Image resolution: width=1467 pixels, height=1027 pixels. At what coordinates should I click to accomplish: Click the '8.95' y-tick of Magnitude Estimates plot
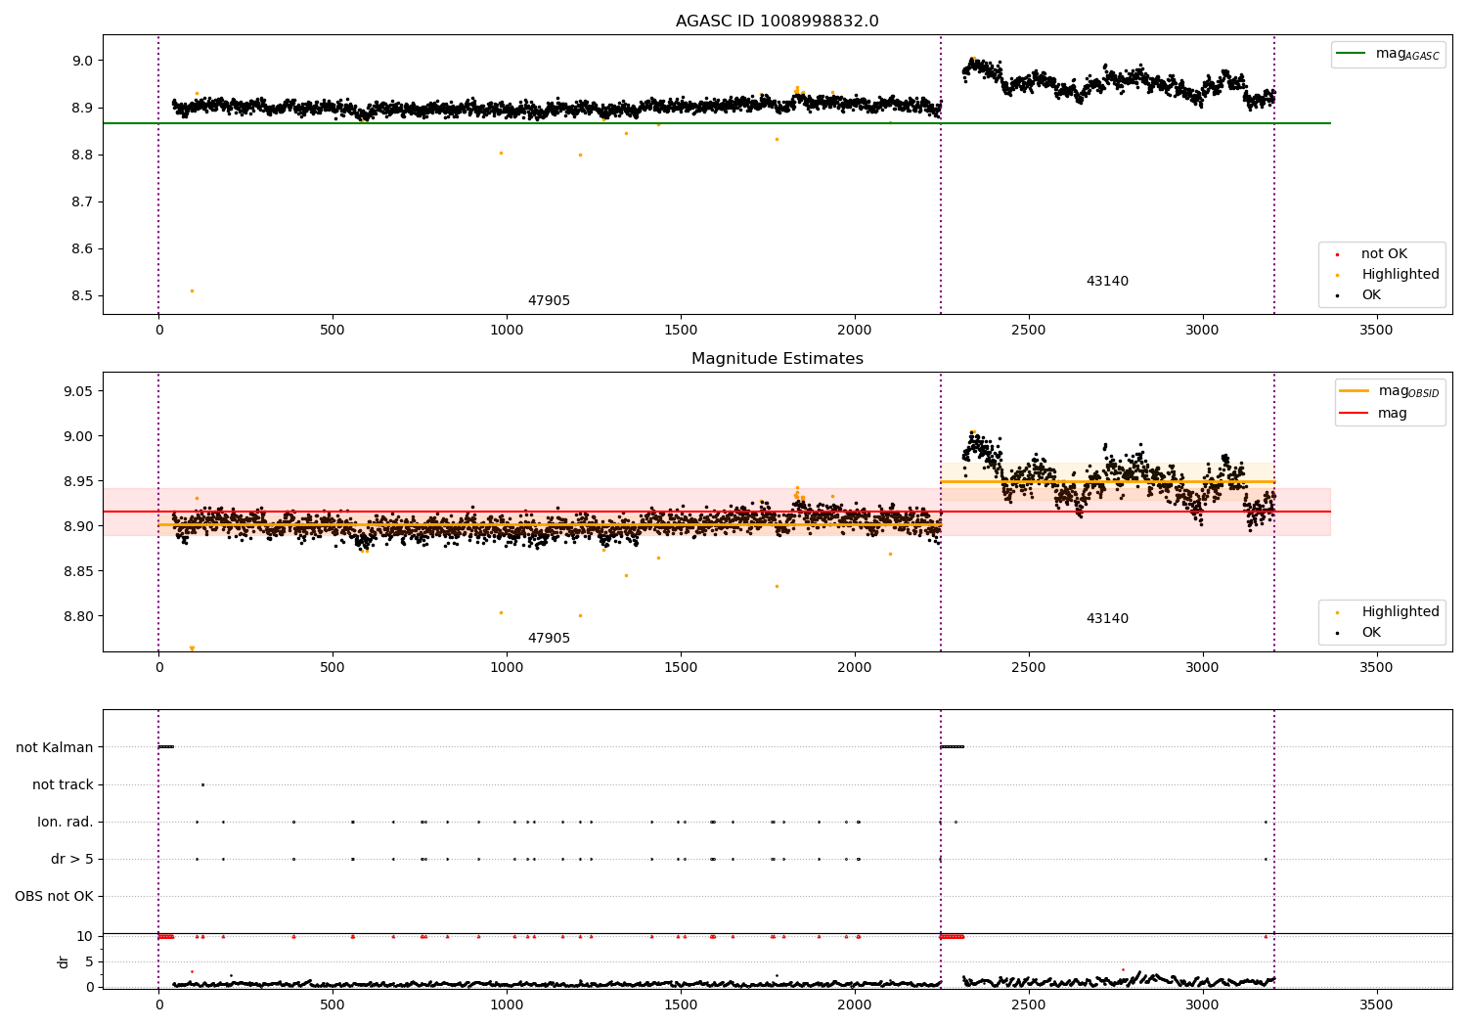tap(79, 482)
